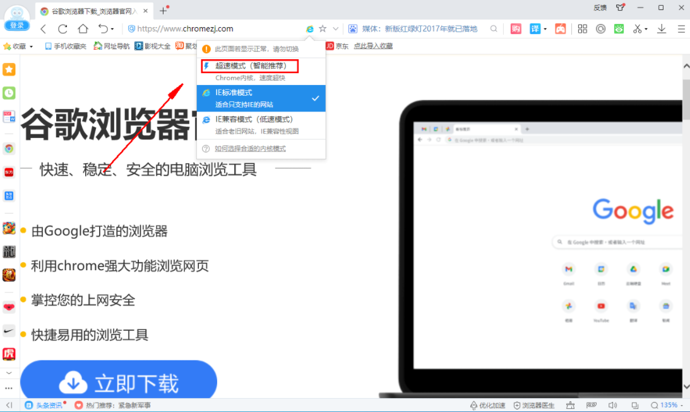This screenshot has width=690, height=412.
Task: Open the screenshot scissors tool
Action: pos(638,28)
